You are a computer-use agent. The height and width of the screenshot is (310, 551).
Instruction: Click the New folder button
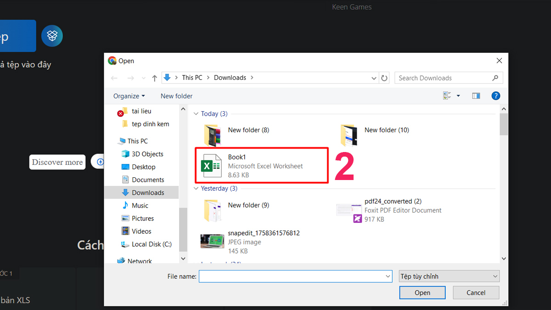(176, 96)
